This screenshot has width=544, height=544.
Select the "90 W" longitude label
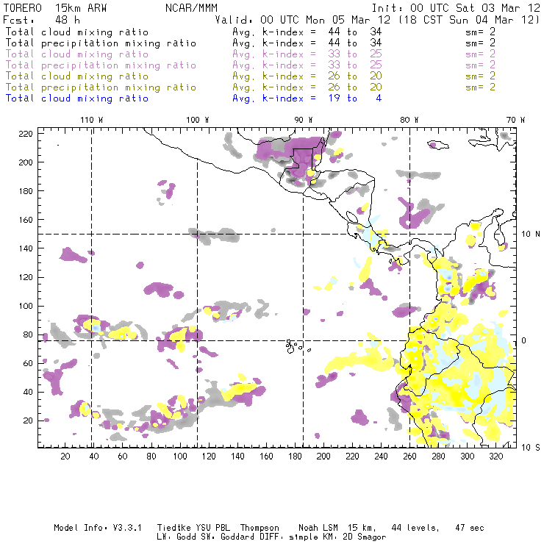(303, 120)
